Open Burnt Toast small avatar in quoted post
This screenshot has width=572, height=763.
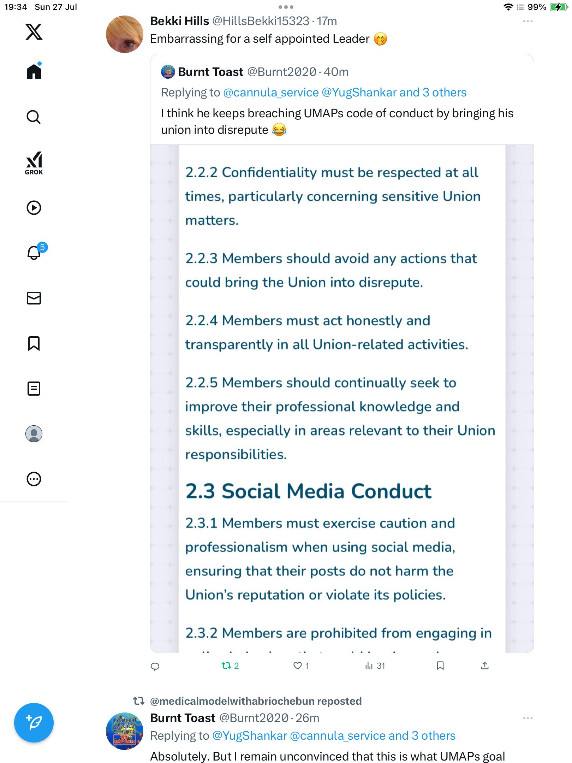click(168, 72)
